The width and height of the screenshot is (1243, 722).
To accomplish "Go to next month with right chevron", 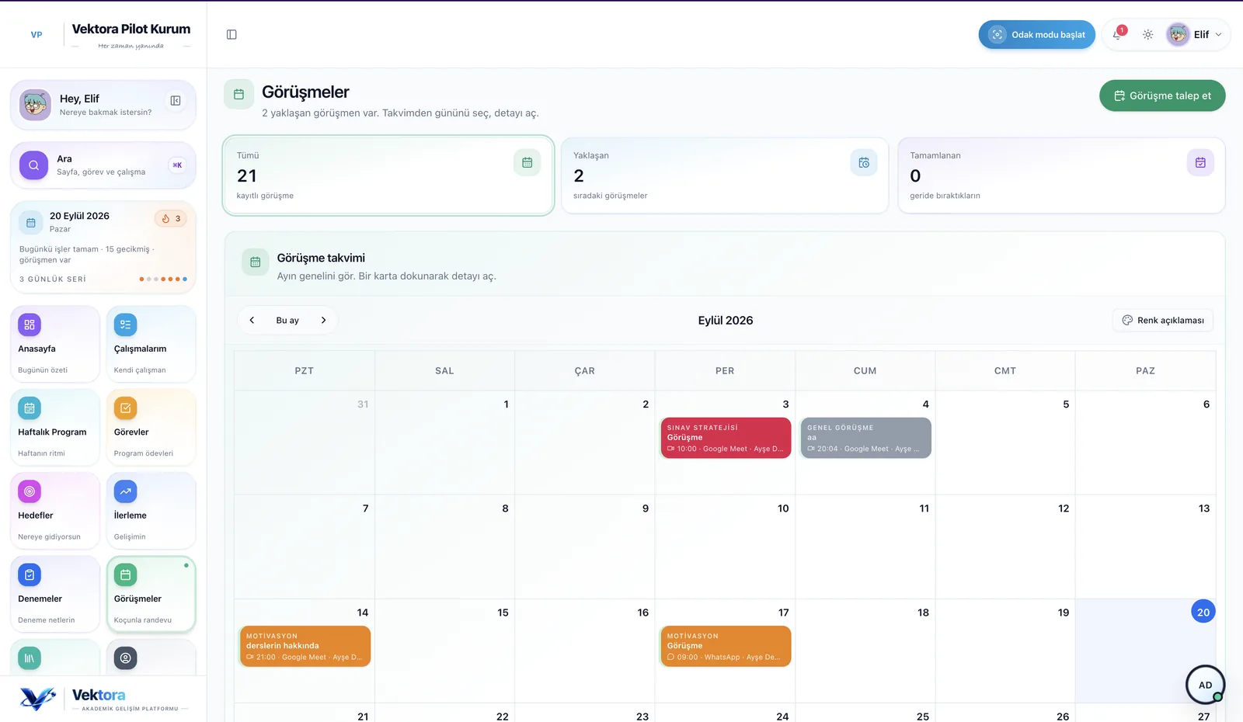I will click(323, 320).
